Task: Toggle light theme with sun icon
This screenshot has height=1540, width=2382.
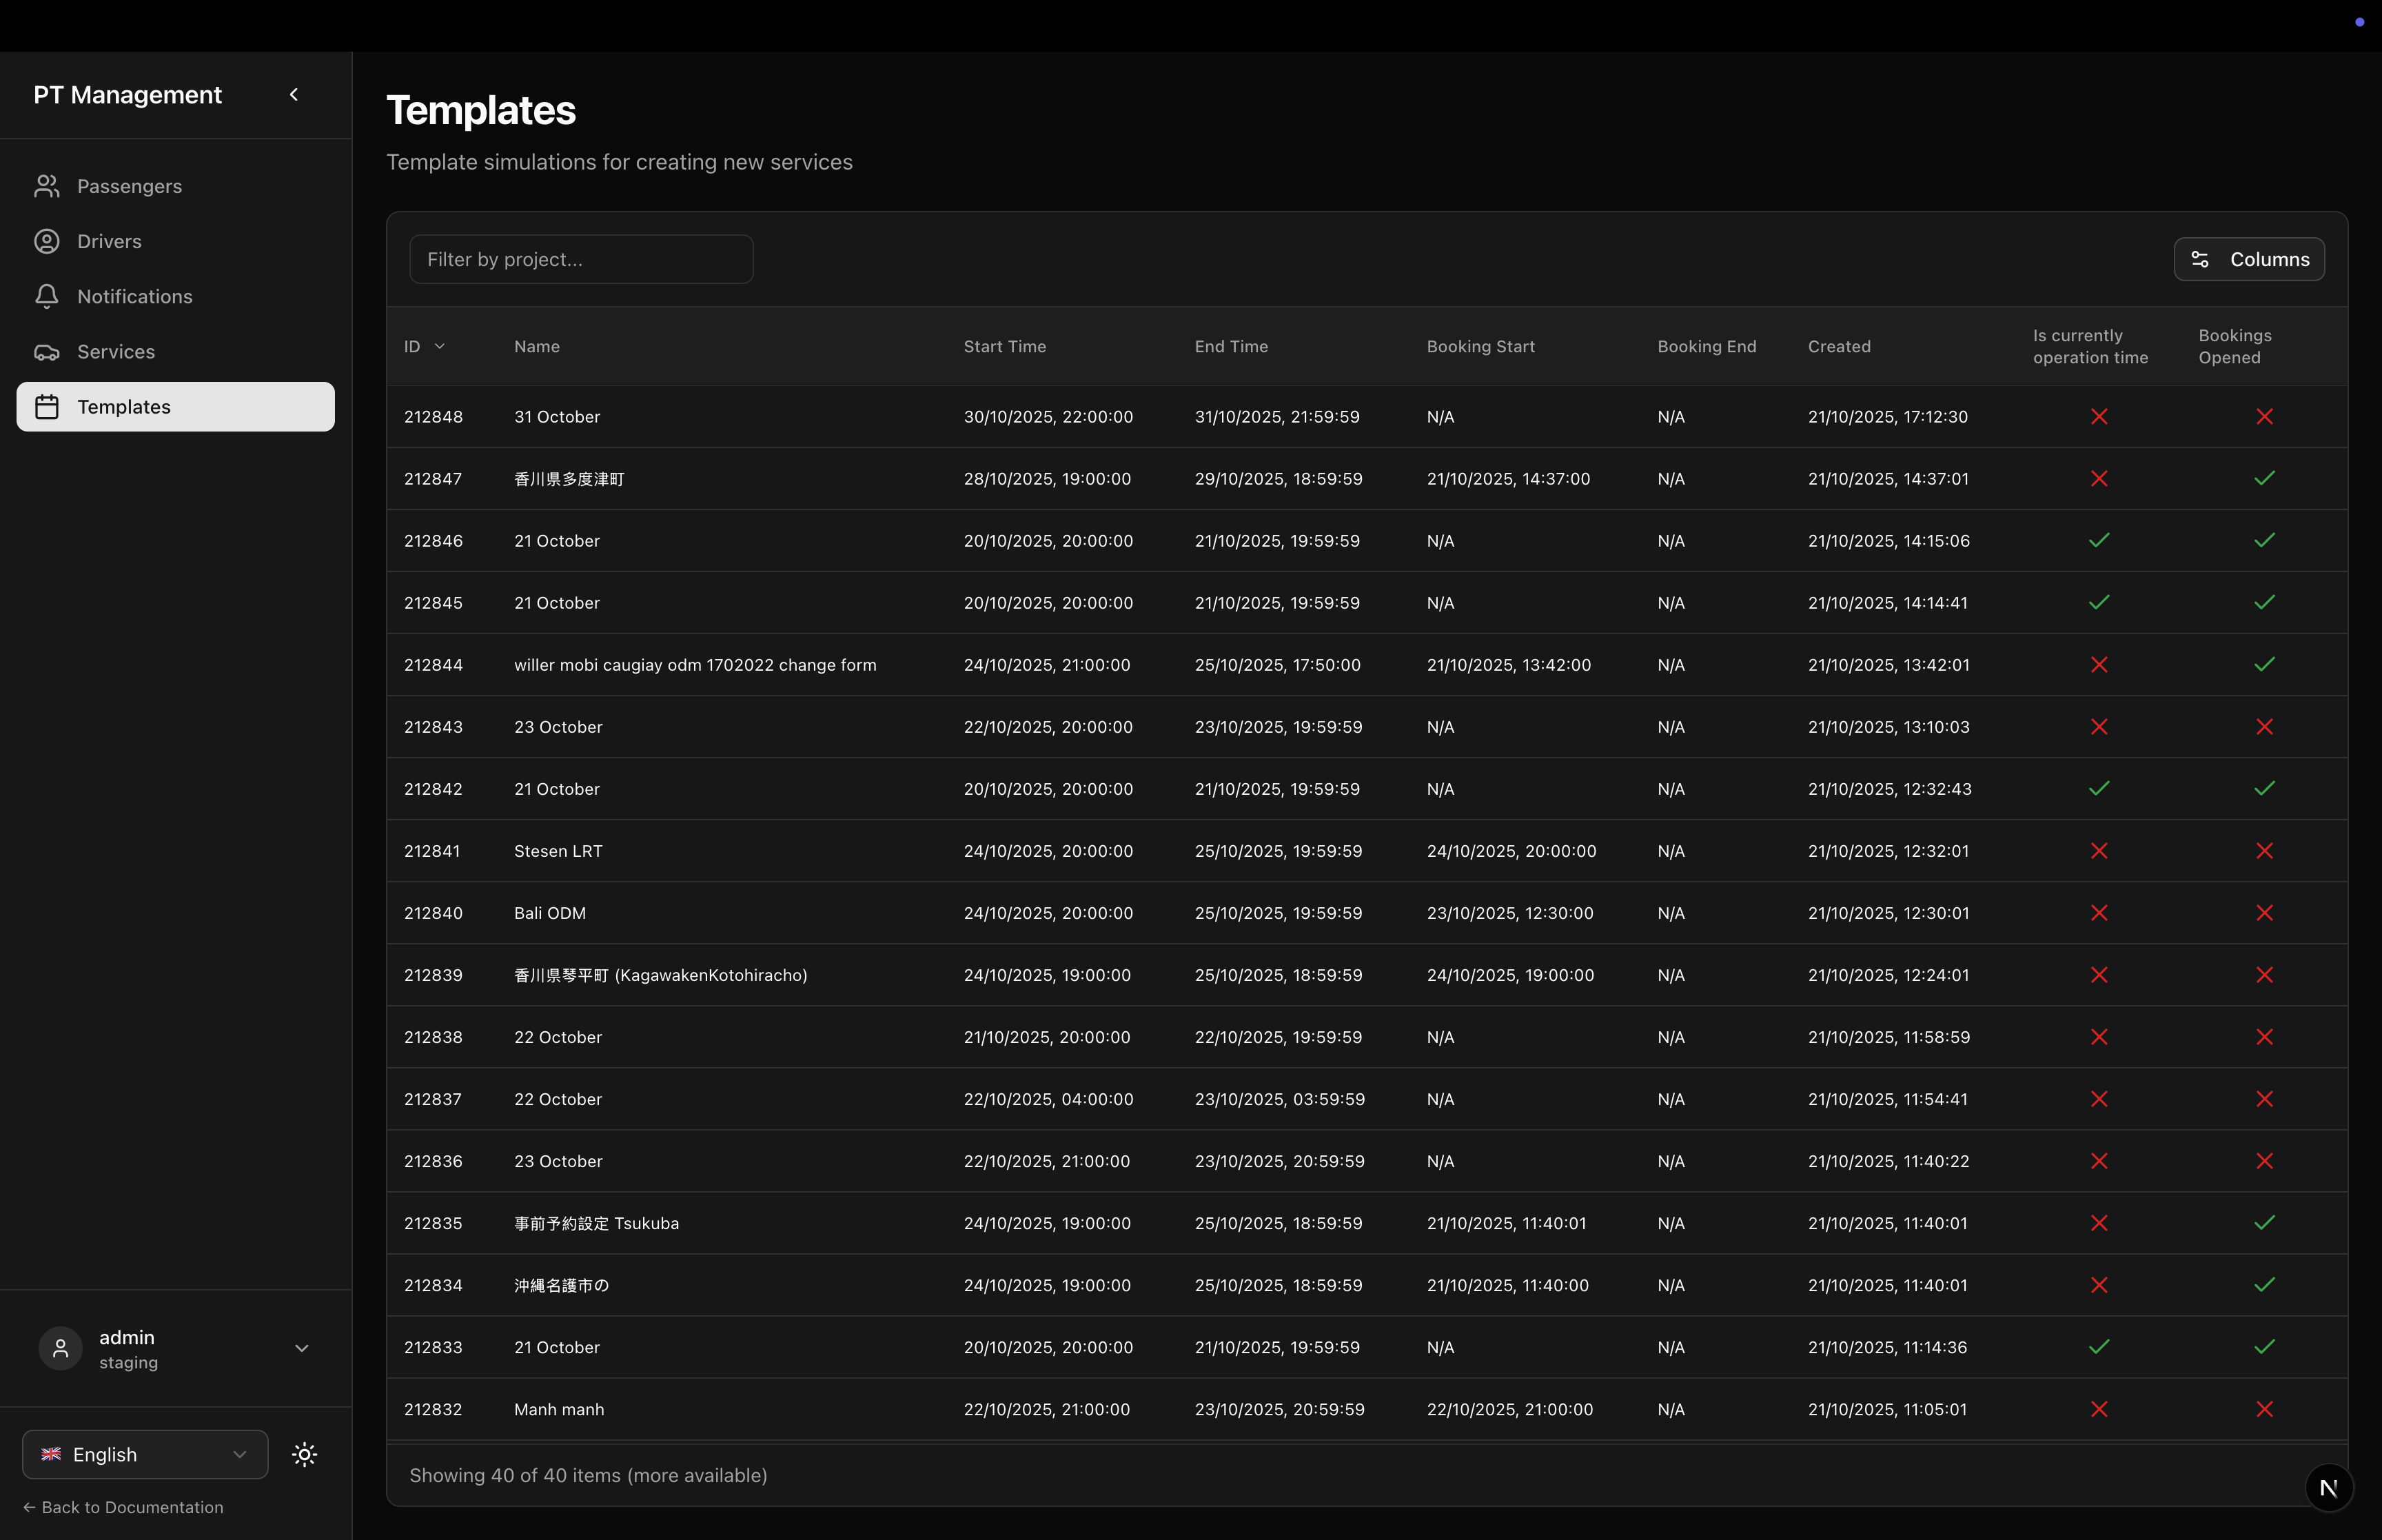Action: pos(305,1454)
